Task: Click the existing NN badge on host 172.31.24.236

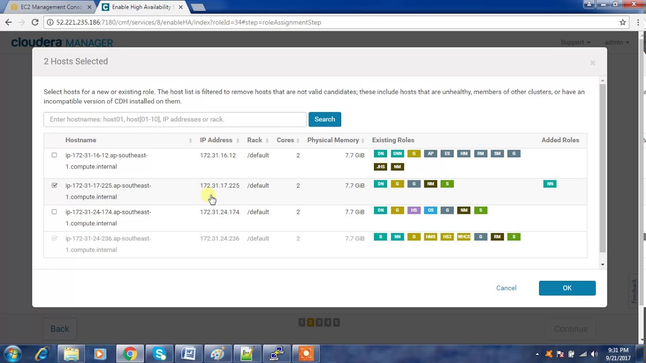Action: pos(397,237)
